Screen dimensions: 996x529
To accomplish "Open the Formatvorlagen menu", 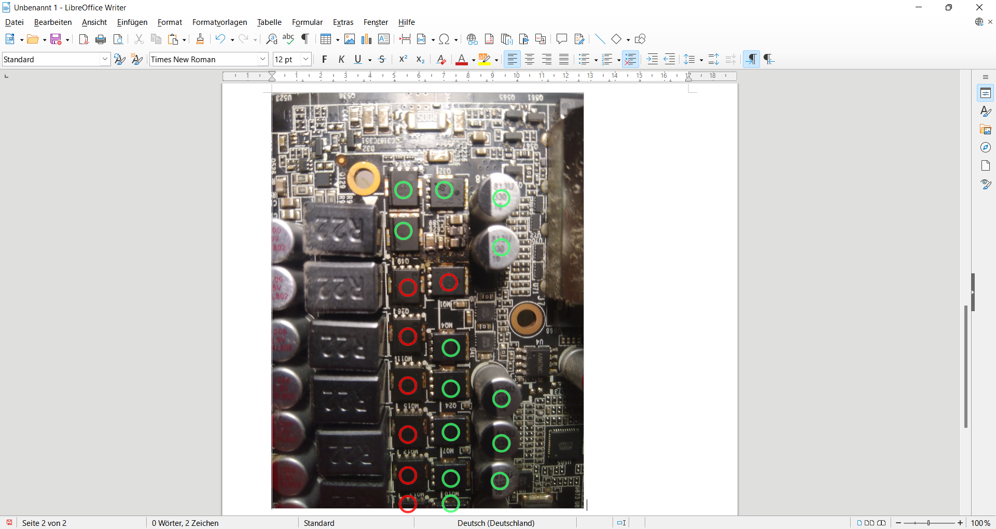I will [x=219, y=22].
